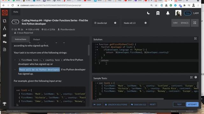Click the 1,409 honor score
204x114 pixels.
[196, 13]
